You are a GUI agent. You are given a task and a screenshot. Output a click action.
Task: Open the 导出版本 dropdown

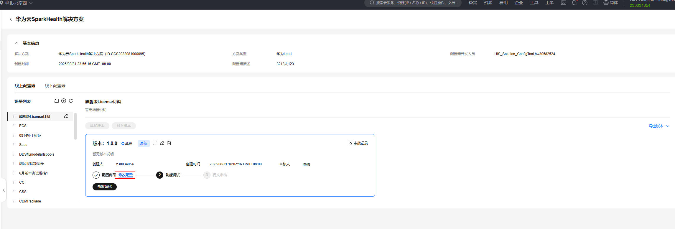tap(659, 126)
